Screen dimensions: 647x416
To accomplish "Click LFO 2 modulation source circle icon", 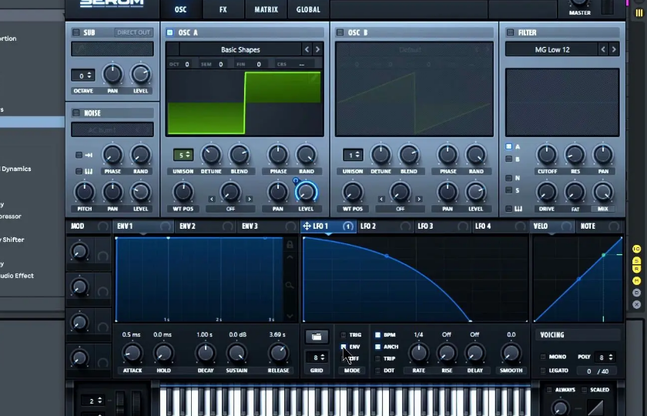I will pyautogui.click(x=406, y=226).
